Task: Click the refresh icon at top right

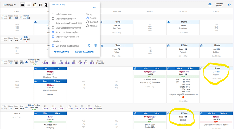Action: coord(229,5)
